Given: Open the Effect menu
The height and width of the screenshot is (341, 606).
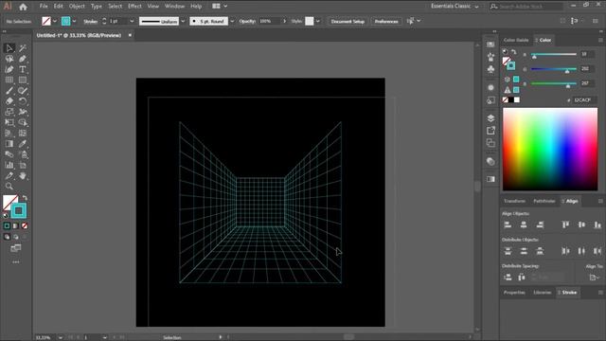Looking at the screenshot, I should [x=134, y=7].
